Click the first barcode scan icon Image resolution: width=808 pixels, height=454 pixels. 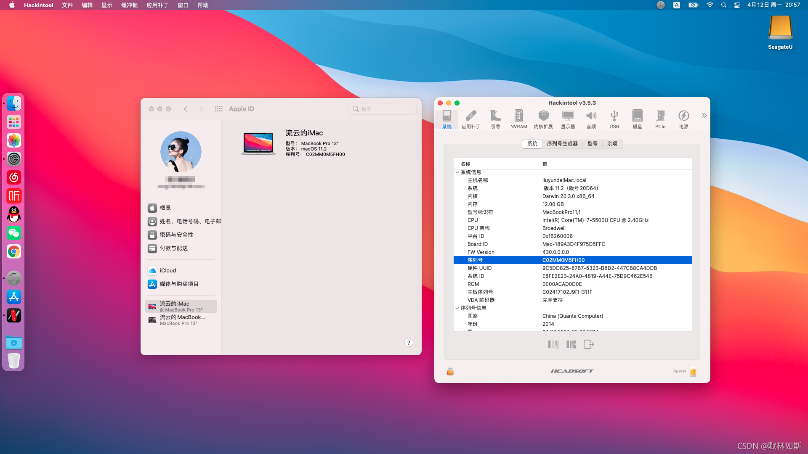coord(553,344)
